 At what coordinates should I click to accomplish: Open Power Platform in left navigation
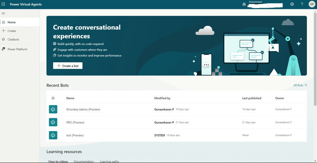click(20, 49)
